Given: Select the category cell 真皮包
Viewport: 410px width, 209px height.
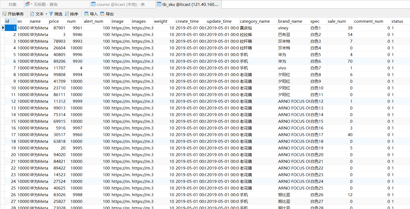Looking at the screenshot, I should 258,28.
